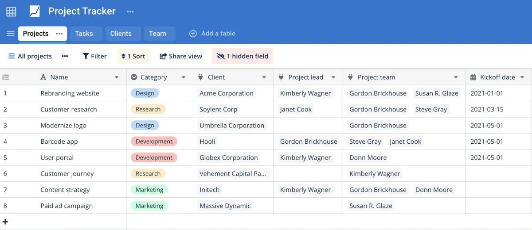Toggle the 1 hidden field control
Viewport: 532px width, 230px height.
pos(243,56)
